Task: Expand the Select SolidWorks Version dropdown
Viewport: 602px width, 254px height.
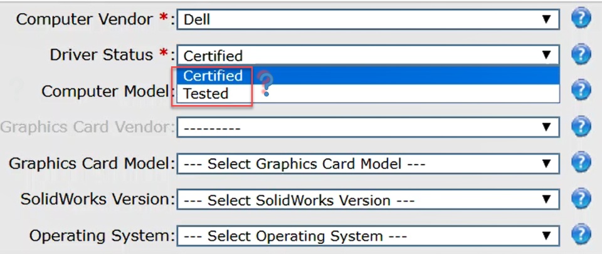Action: pos(367,201)
